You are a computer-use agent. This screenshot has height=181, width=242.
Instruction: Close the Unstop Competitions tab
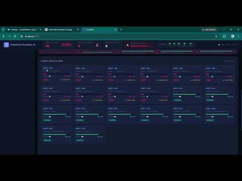40,29
